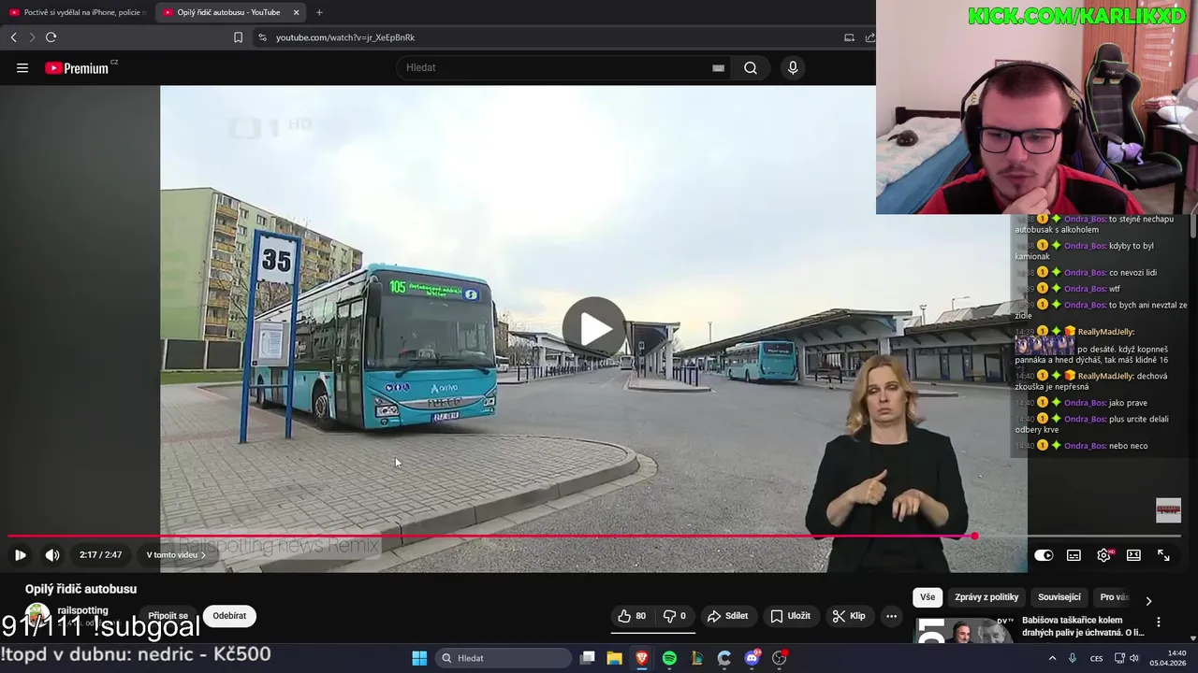
Task: Save video with Uložit button
Action: click(x=790, y=616)
